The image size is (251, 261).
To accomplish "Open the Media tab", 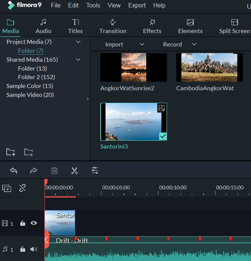I will [11, 27].
